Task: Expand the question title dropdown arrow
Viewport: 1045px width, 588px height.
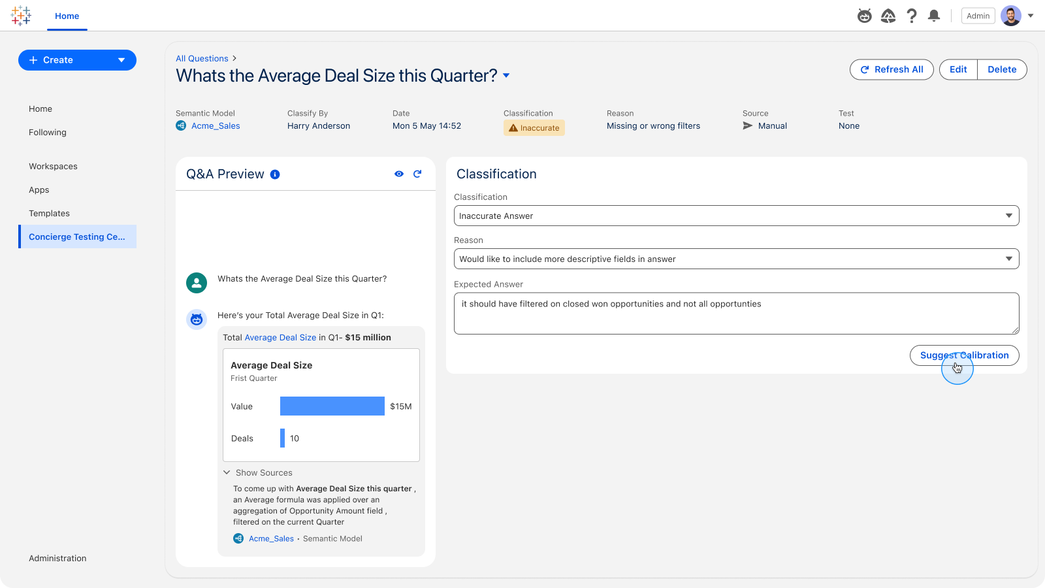Action: coord(506,76)
